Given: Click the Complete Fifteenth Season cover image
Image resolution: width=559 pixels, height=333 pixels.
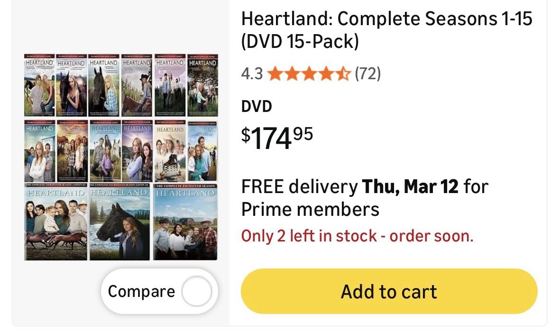Looking at the screenshot, I should pyautogui.click(x=185, y=222).
